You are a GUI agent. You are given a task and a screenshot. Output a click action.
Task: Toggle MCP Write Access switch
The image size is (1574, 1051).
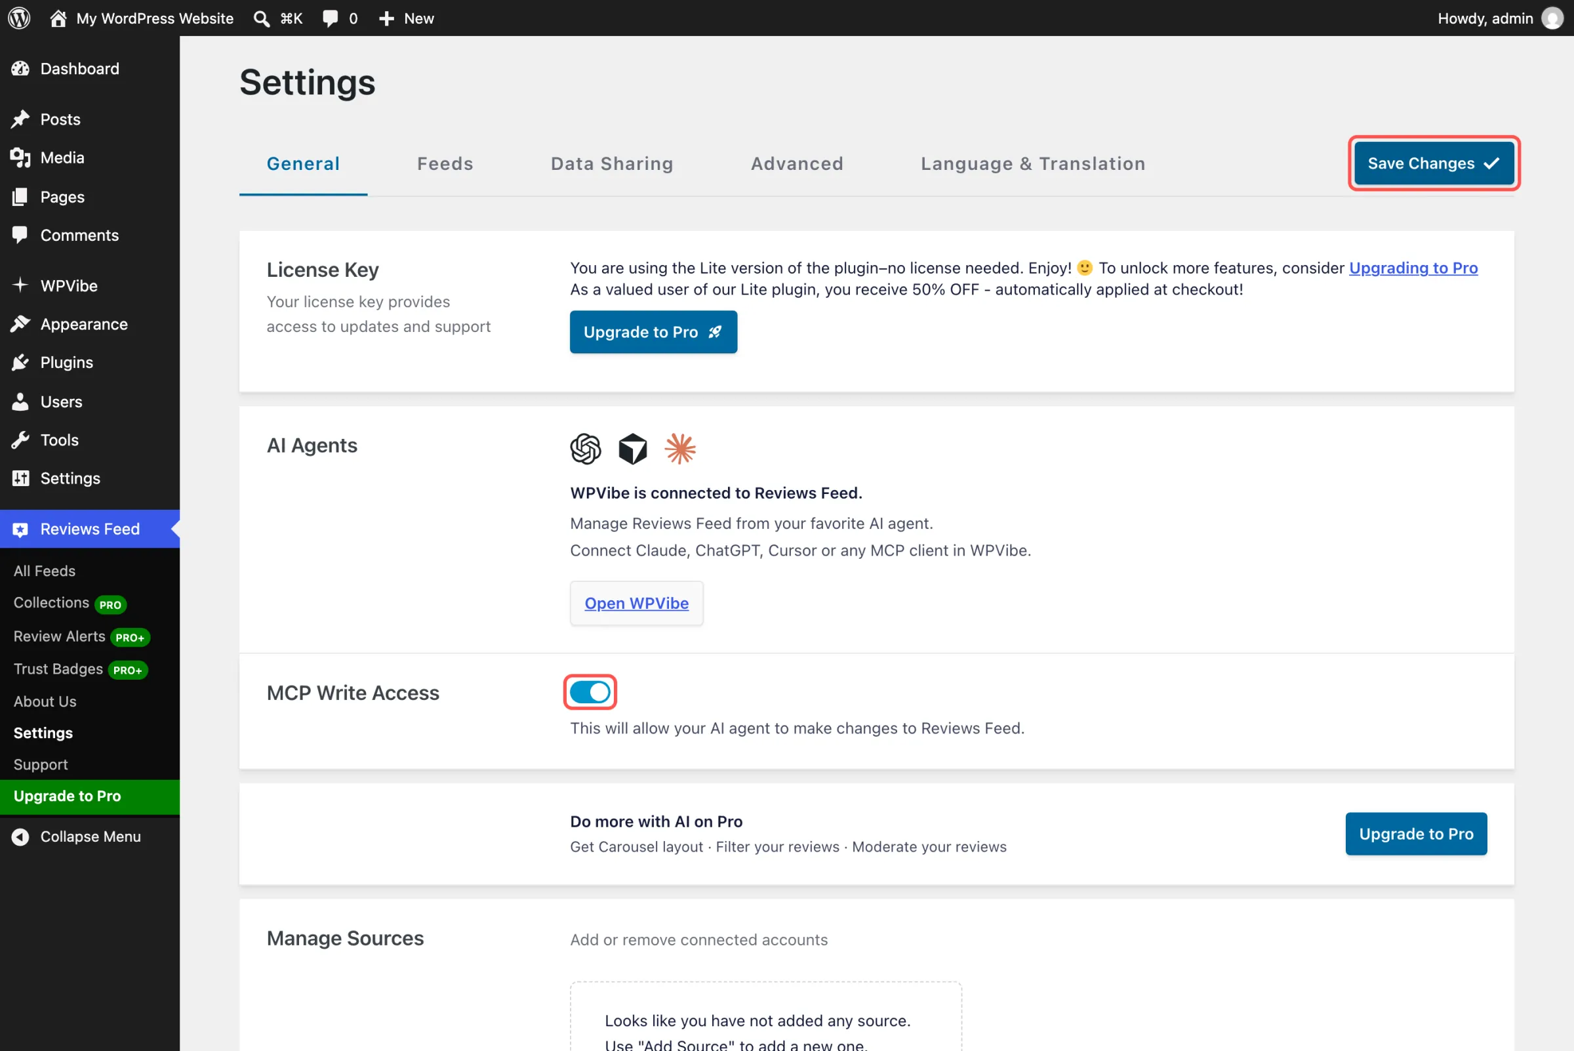coord(590,691)
